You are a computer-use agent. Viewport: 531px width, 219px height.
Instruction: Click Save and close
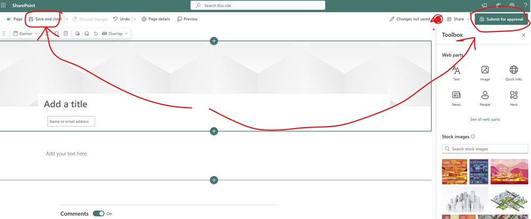[45, 19]
